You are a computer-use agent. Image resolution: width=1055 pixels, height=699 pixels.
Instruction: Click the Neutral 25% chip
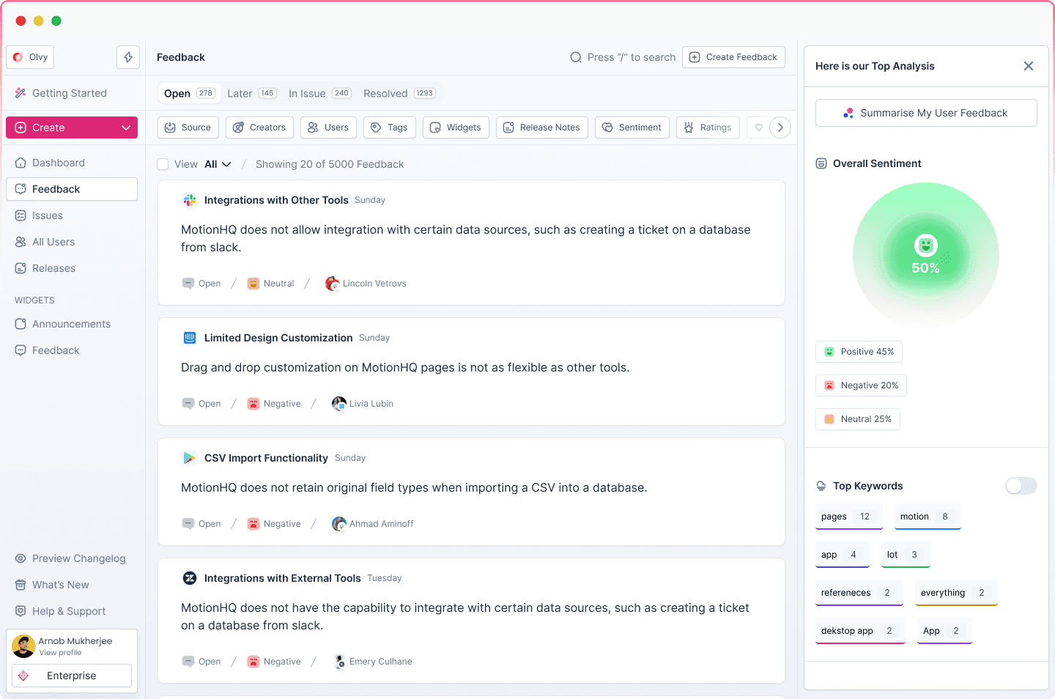click(x=858, y=419)
